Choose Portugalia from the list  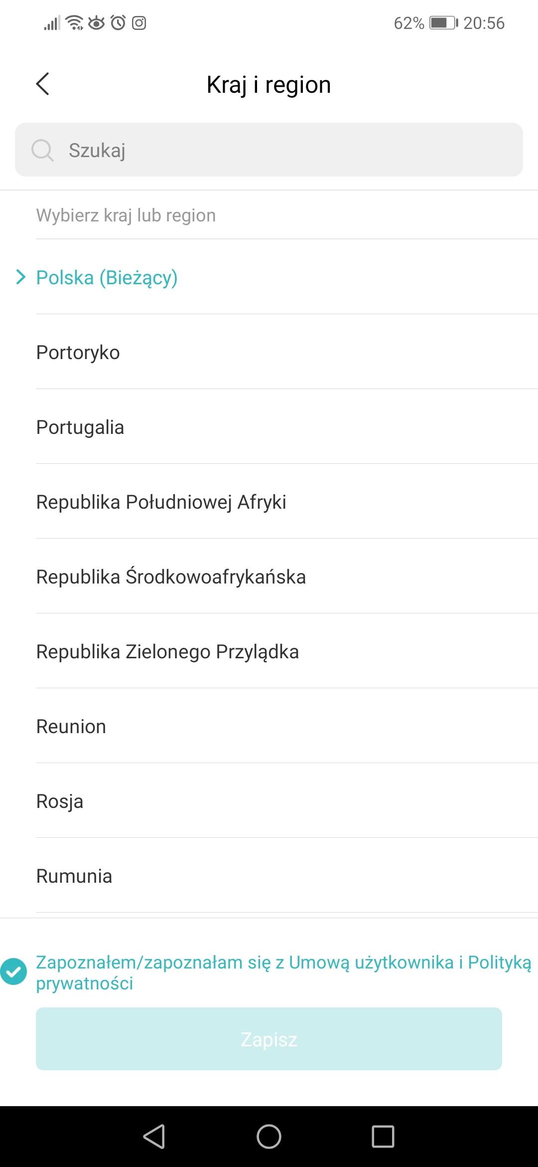point(80,427)
